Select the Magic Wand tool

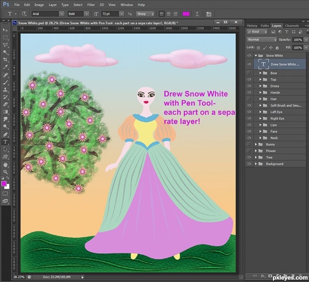(5, 52)
